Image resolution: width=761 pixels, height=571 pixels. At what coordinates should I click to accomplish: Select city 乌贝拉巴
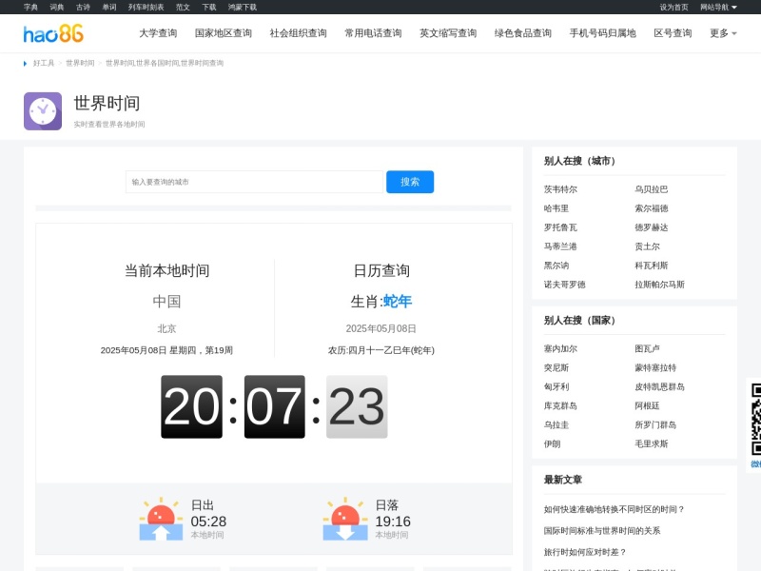[x=652, y=189]
